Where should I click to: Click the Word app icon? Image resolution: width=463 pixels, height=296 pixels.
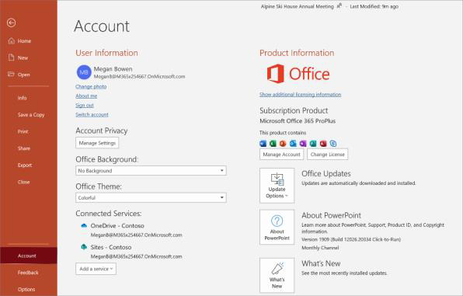[263, 144]
